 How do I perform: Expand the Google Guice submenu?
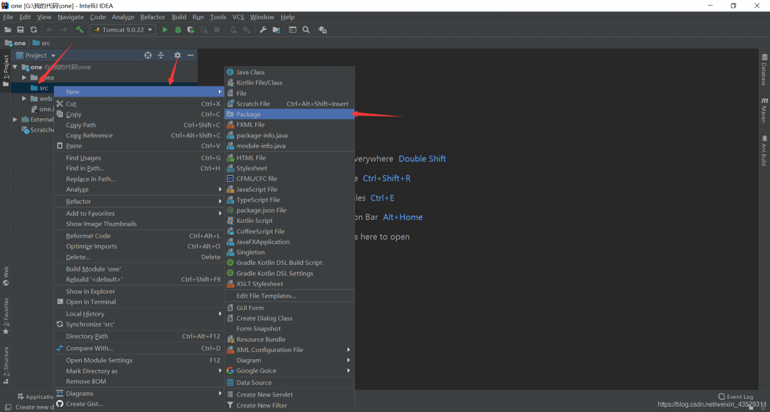pyautogui.click(x=289, y=371)
